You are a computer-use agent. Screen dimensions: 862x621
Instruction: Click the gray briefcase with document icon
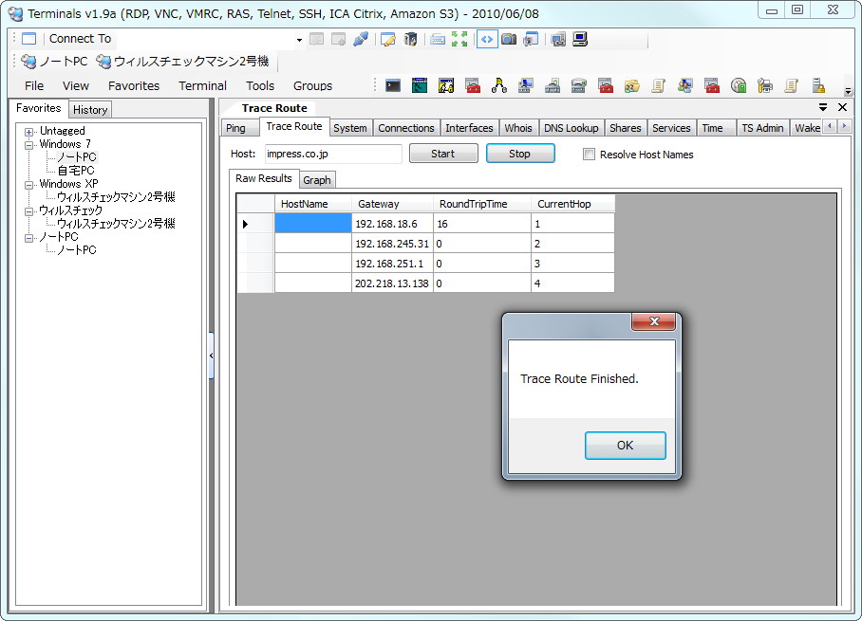pyautogui.click(x=553, y=85)
